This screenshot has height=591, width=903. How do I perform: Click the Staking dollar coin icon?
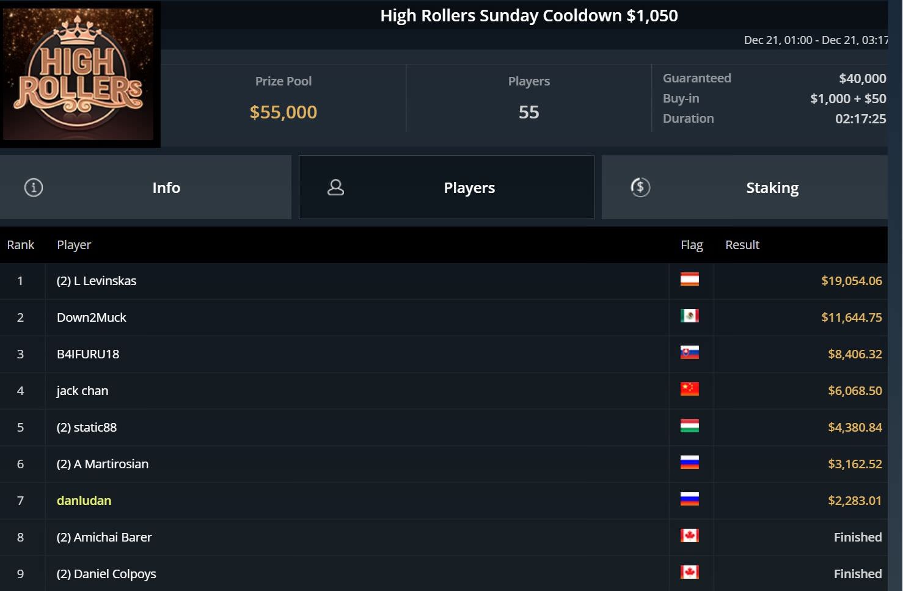[640, 187]
